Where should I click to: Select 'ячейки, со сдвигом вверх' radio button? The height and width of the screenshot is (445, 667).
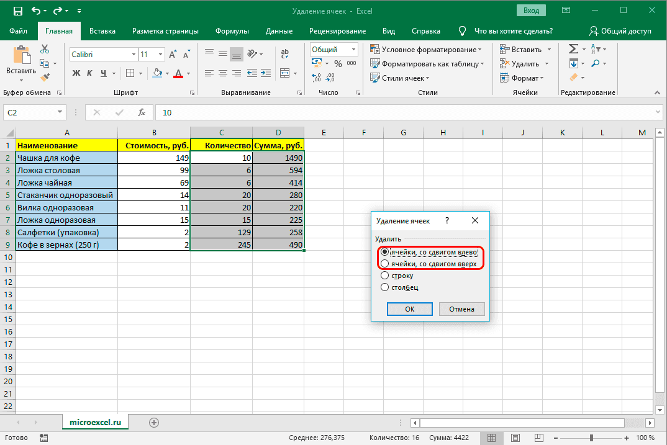point(386,264)
